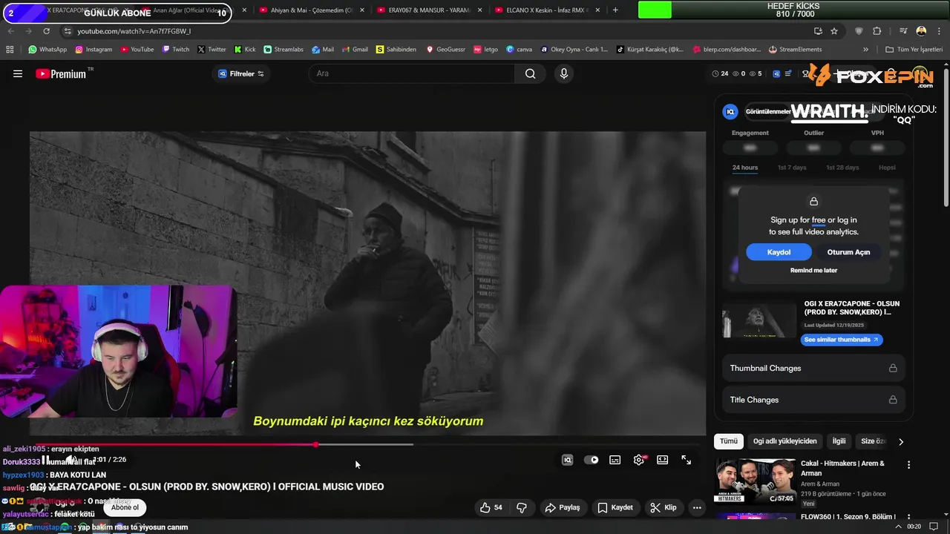Click the YouTube Premium logo
950x534 pixels.
pos(61,73)
